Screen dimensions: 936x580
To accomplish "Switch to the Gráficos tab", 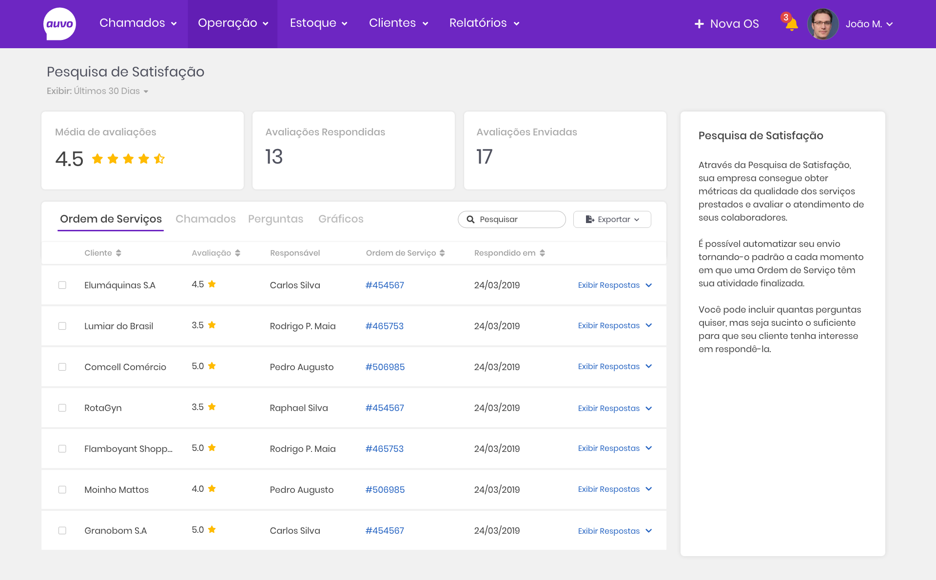I will tap(341, 219).
